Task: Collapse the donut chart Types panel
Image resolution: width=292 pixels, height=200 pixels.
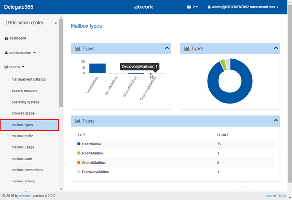Action: pos(276,48)
